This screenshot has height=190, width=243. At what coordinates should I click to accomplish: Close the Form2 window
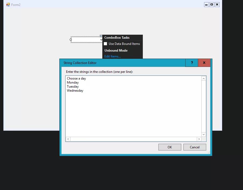(217, 5)
